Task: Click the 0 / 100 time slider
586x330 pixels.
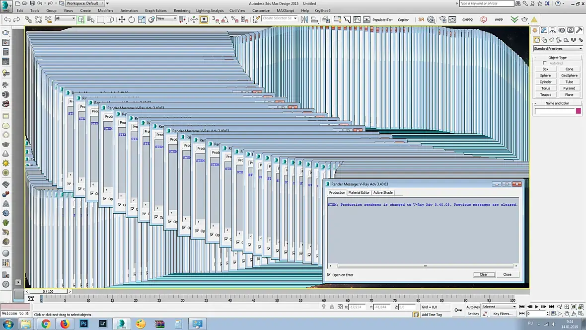Action: coord(48,291)
